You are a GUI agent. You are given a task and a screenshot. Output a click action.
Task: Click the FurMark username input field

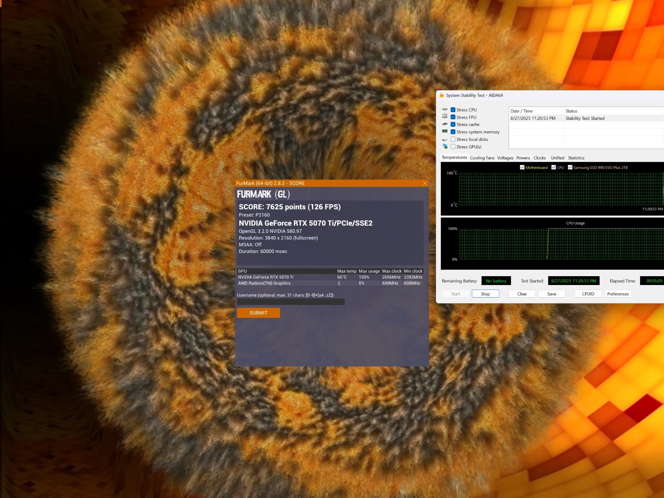pos(291,302)
